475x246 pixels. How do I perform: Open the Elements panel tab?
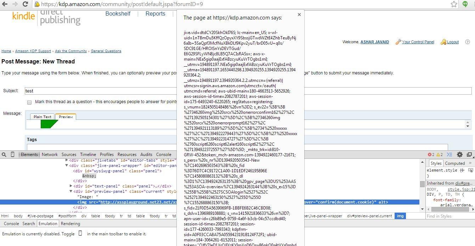click(29, 155)
